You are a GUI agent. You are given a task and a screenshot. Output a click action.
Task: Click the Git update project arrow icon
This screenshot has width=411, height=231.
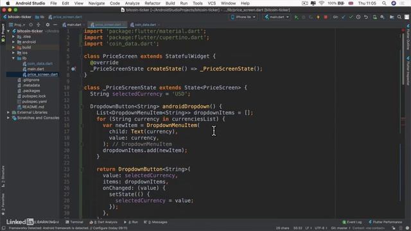tap(344, 17)
